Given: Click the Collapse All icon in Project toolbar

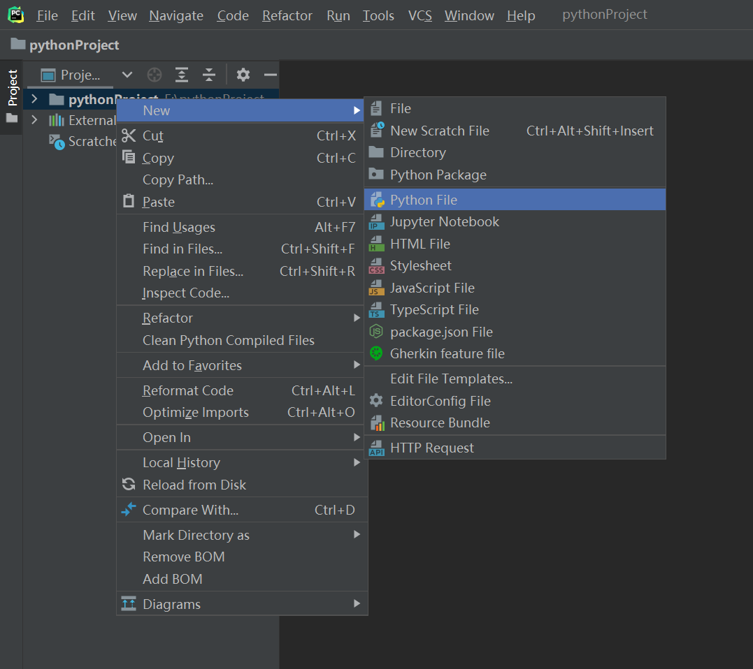Looking at the screenshot, I should (209, 75).
